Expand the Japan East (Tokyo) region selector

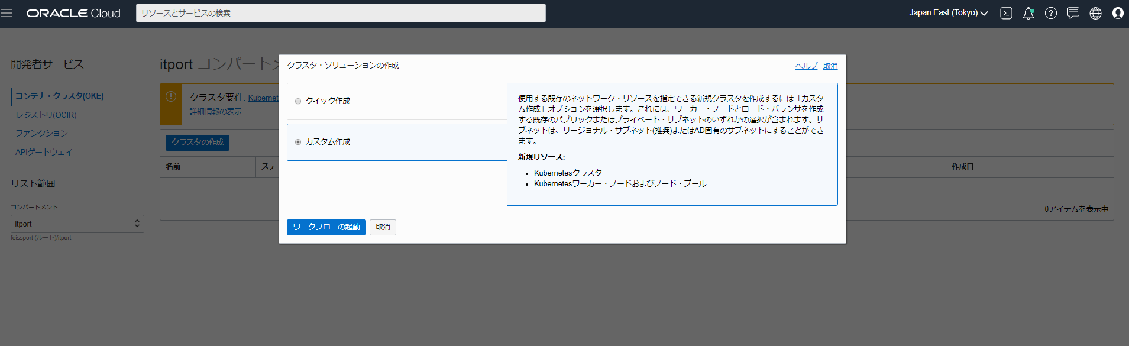948,13
